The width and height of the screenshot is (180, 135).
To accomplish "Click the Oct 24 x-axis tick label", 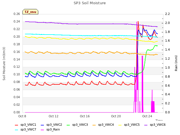I will (x=147, y=116).
